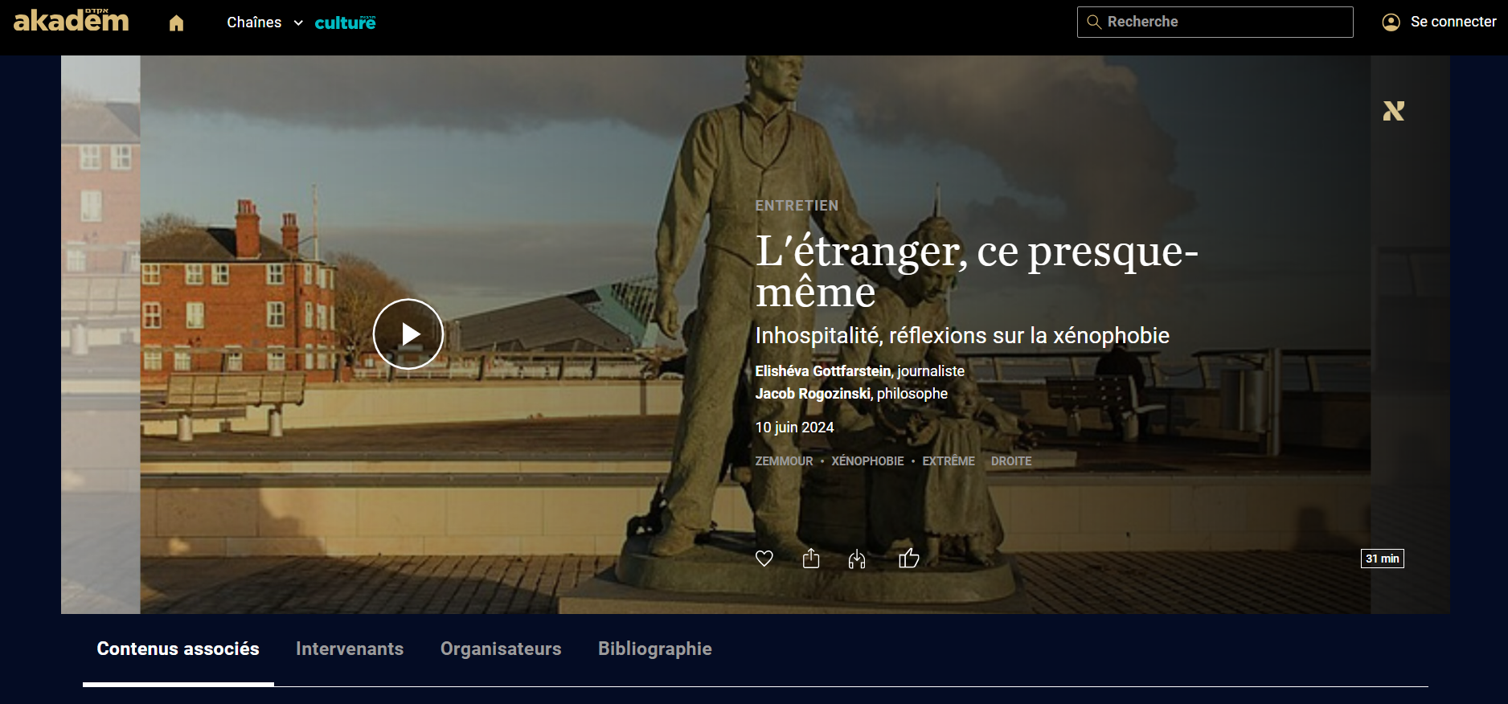The height and width of the screenshot is (704, 1508).
Task: Open Jacob Rogozinski's speaker link
Action: 813,394
